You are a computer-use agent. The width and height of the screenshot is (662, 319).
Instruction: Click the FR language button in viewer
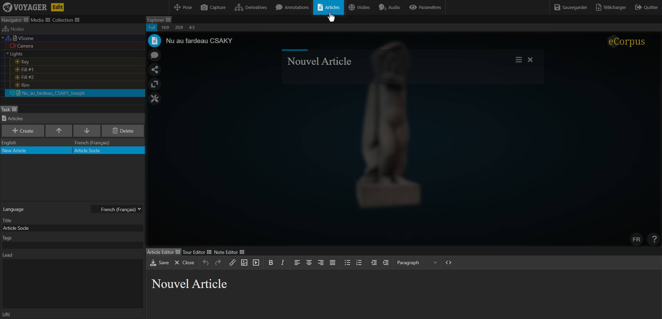[636, 239]
